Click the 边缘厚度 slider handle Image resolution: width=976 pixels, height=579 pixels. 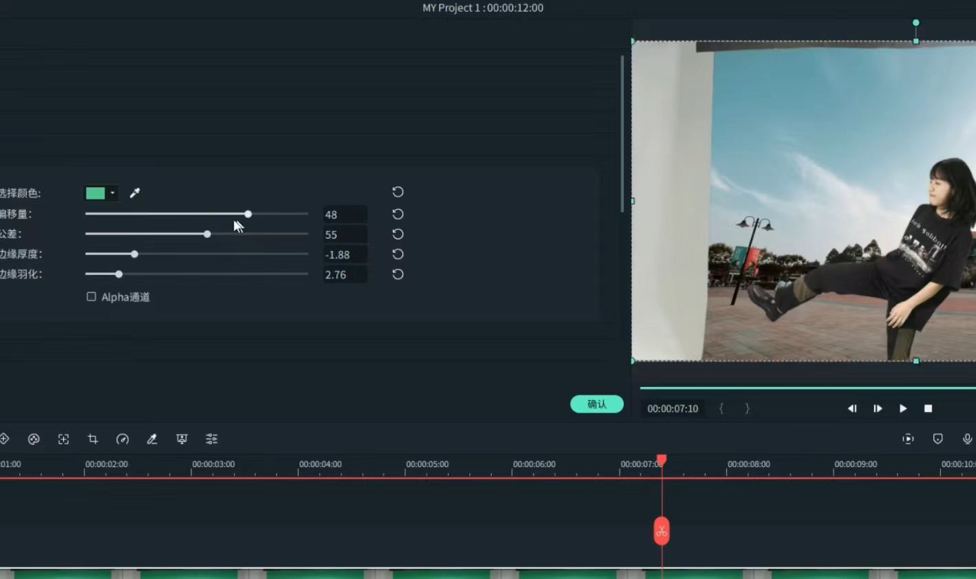[x=135, y=254]
